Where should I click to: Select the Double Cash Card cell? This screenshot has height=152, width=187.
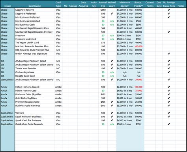pos(25,76)
